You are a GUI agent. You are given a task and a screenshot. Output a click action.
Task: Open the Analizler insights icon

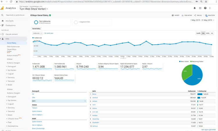click(206, 15)
